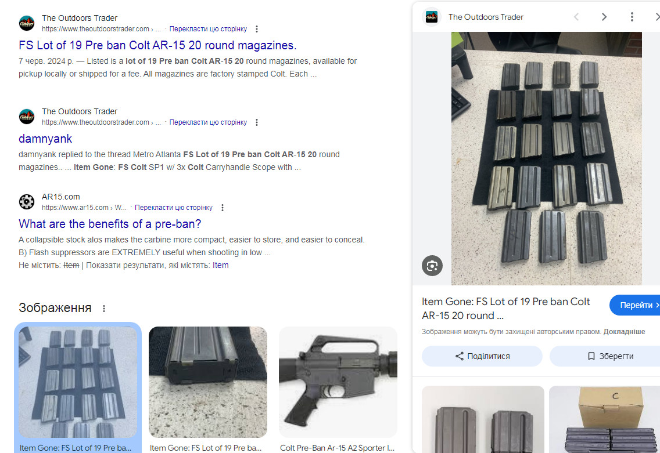660x453 pixels.
Task: Share image with Поділитися button
Action: pos(482,356)
